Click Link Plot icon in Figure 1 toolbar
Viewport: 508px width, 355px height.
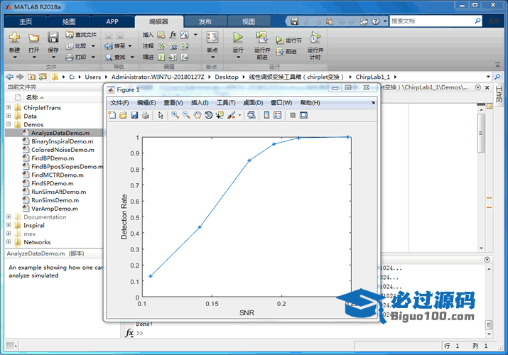tap(251, 115)
